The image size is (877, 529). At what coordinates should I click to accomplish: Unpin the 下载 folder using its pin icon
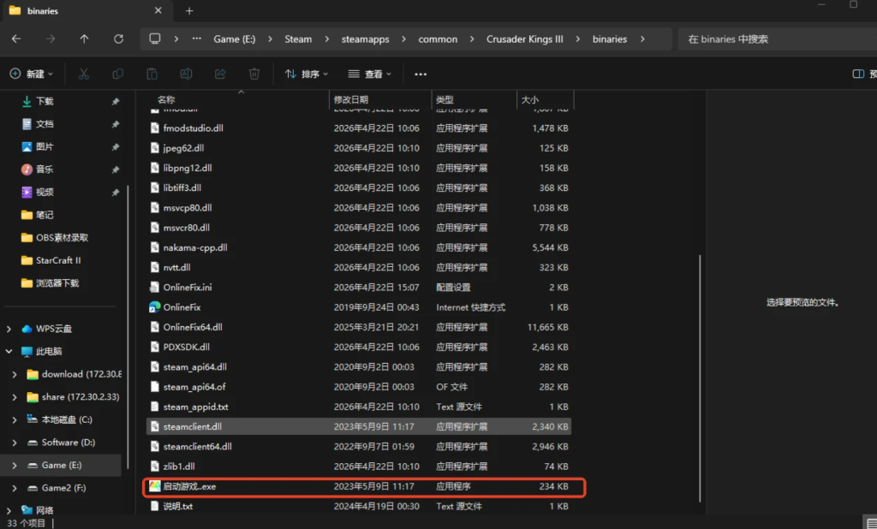116,101
